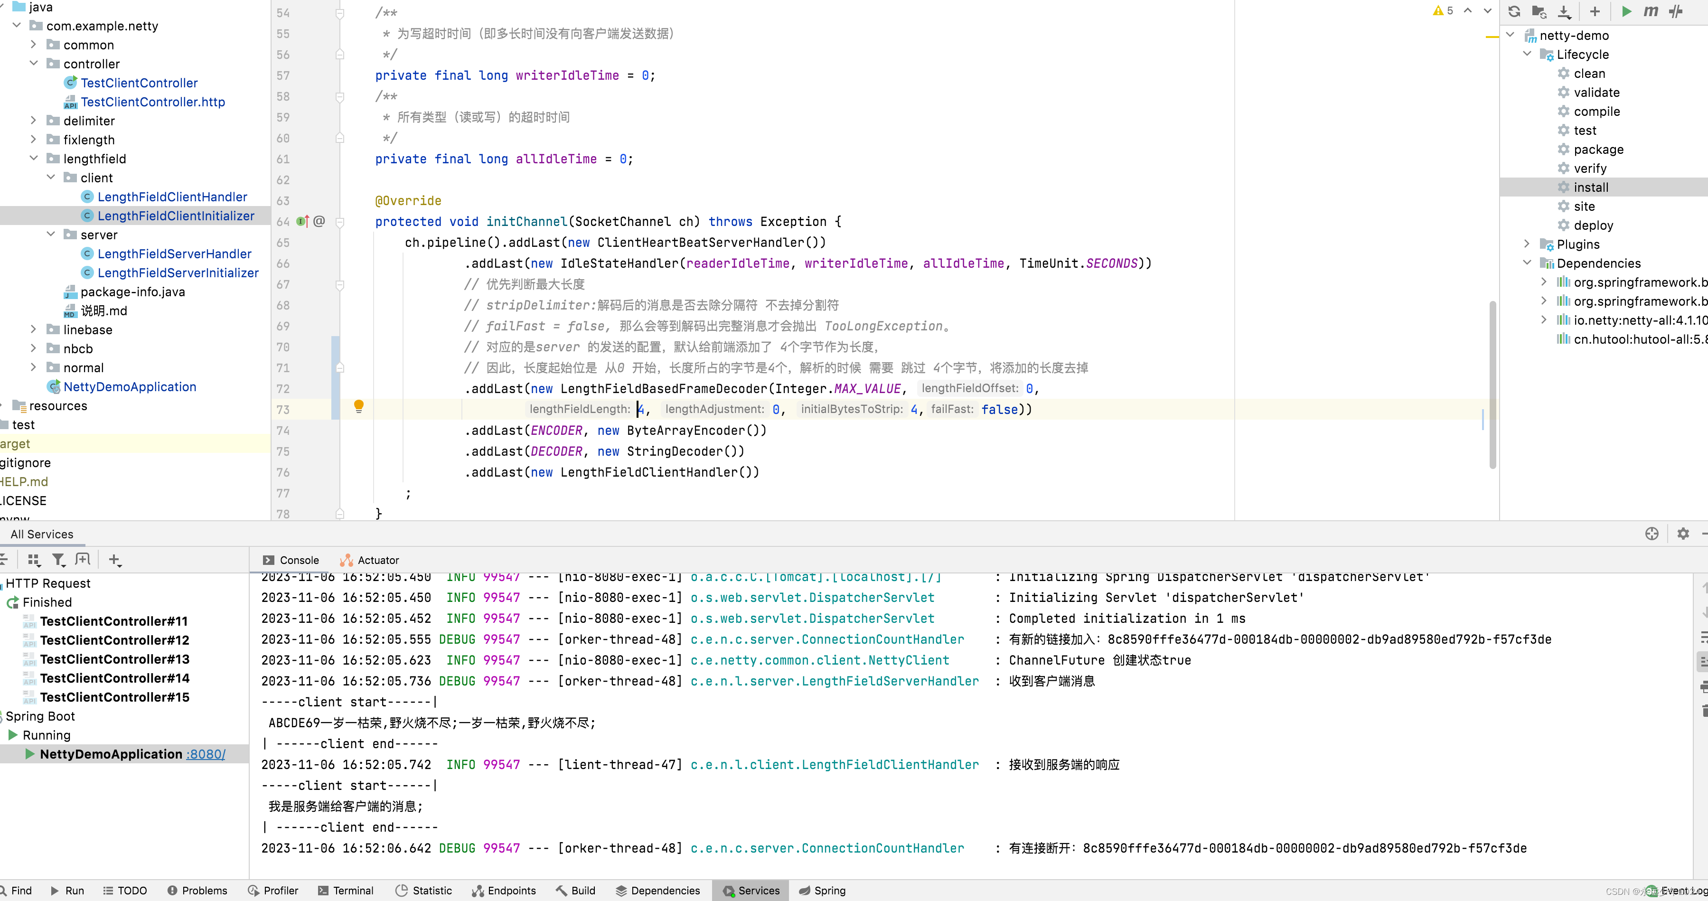Click fold toggle on line 64
Viewport: 1708px width, 901px height.
coord(339,222)
